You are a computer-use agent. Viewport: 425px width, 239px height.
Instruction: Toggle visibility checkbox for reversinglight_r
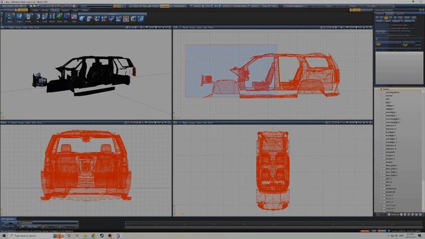384,119
